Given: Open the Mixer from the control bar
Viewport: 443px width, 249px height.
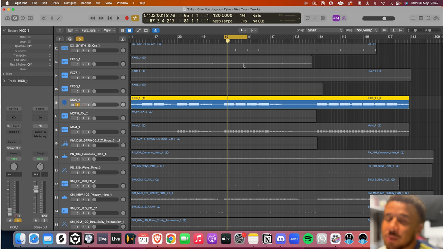Looking at the screenshot, I should point(51,18).
